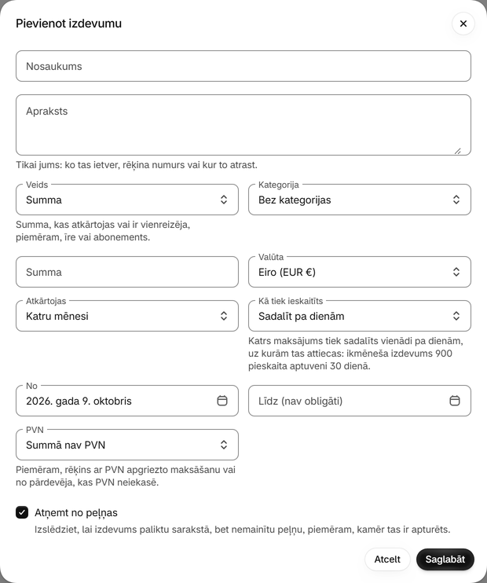Click chevron arrows on Veids selector
487x583 pixels.
click(224, 200)
